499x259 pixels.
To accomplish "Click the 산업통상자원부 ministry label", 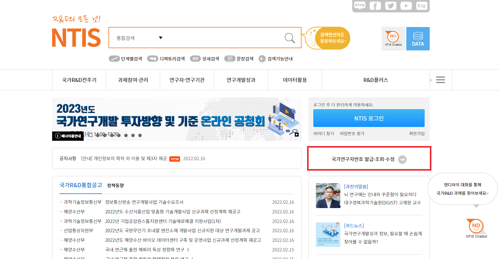I will click(78, 231).
